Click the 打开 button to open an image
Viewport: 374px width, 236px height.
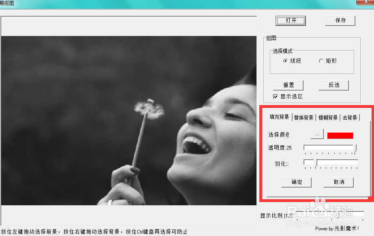pyautogui.click(x=290, y=20)
